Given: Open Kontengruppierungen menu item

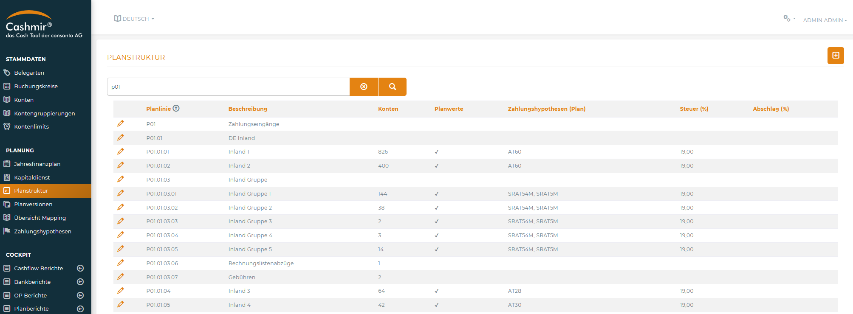Looking at the screenshot, I should click(44, 113).
